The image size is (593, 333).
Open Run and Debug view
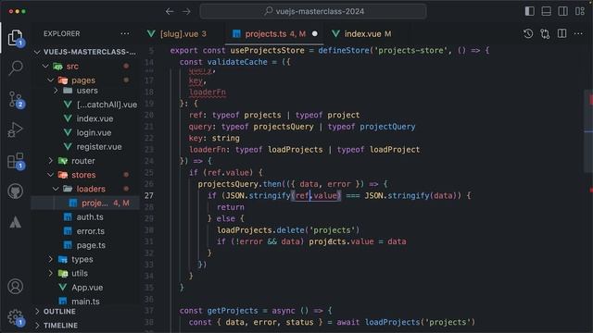16,129
